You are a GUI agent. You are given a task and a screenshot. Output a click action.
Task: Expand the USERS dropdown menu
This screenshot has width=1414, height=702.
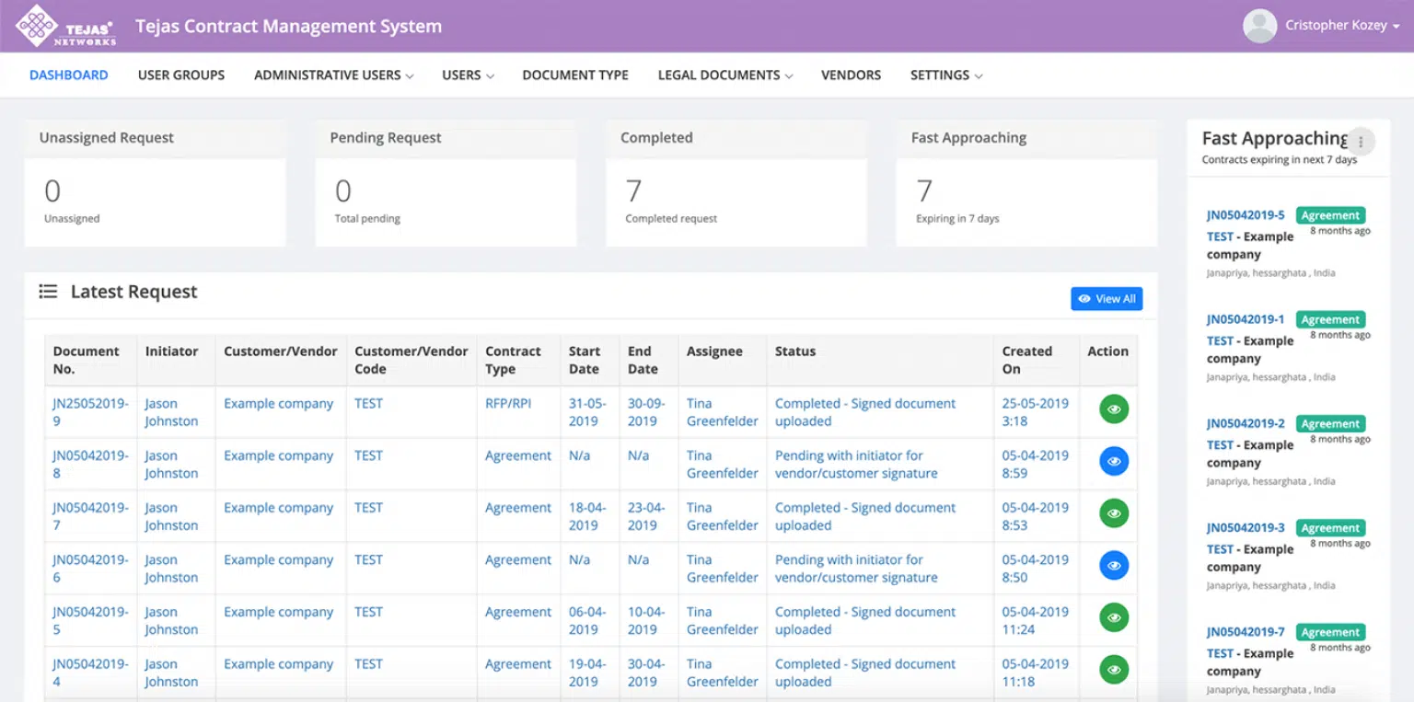point(467,75)
